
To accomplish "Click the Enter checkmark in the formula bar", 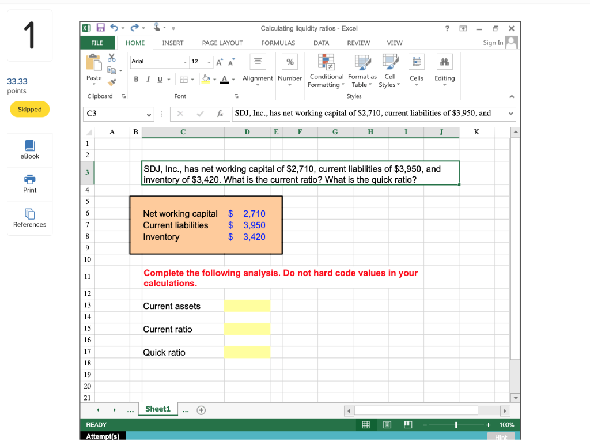I will click(x=200, y=114).
